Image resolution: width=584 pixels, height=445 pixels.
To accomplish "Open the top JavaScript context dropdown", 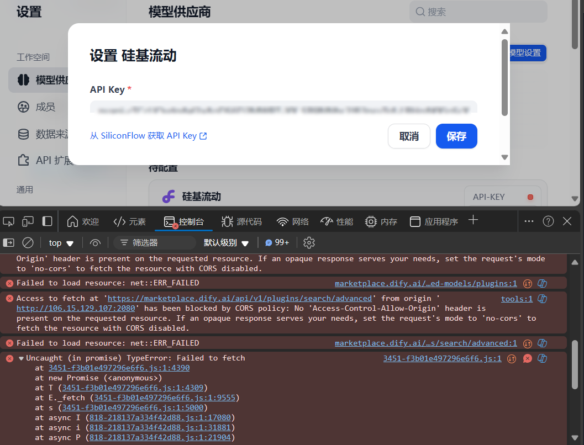I will tap(61, 243).
